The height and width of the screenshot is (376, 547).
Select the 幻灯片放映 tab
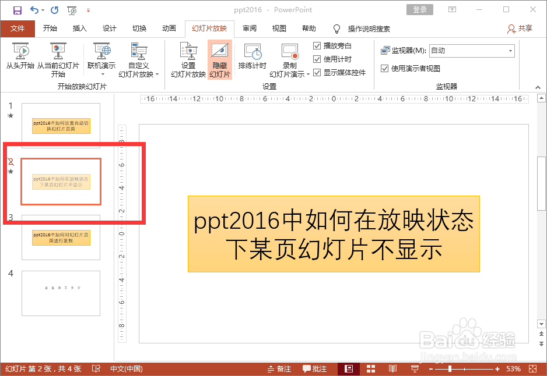209,29
